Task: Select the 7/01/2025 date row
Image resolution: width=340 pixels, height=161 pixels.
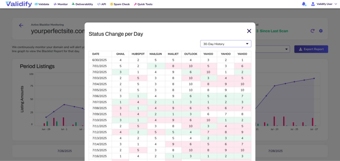Action: tap(100, 66)
